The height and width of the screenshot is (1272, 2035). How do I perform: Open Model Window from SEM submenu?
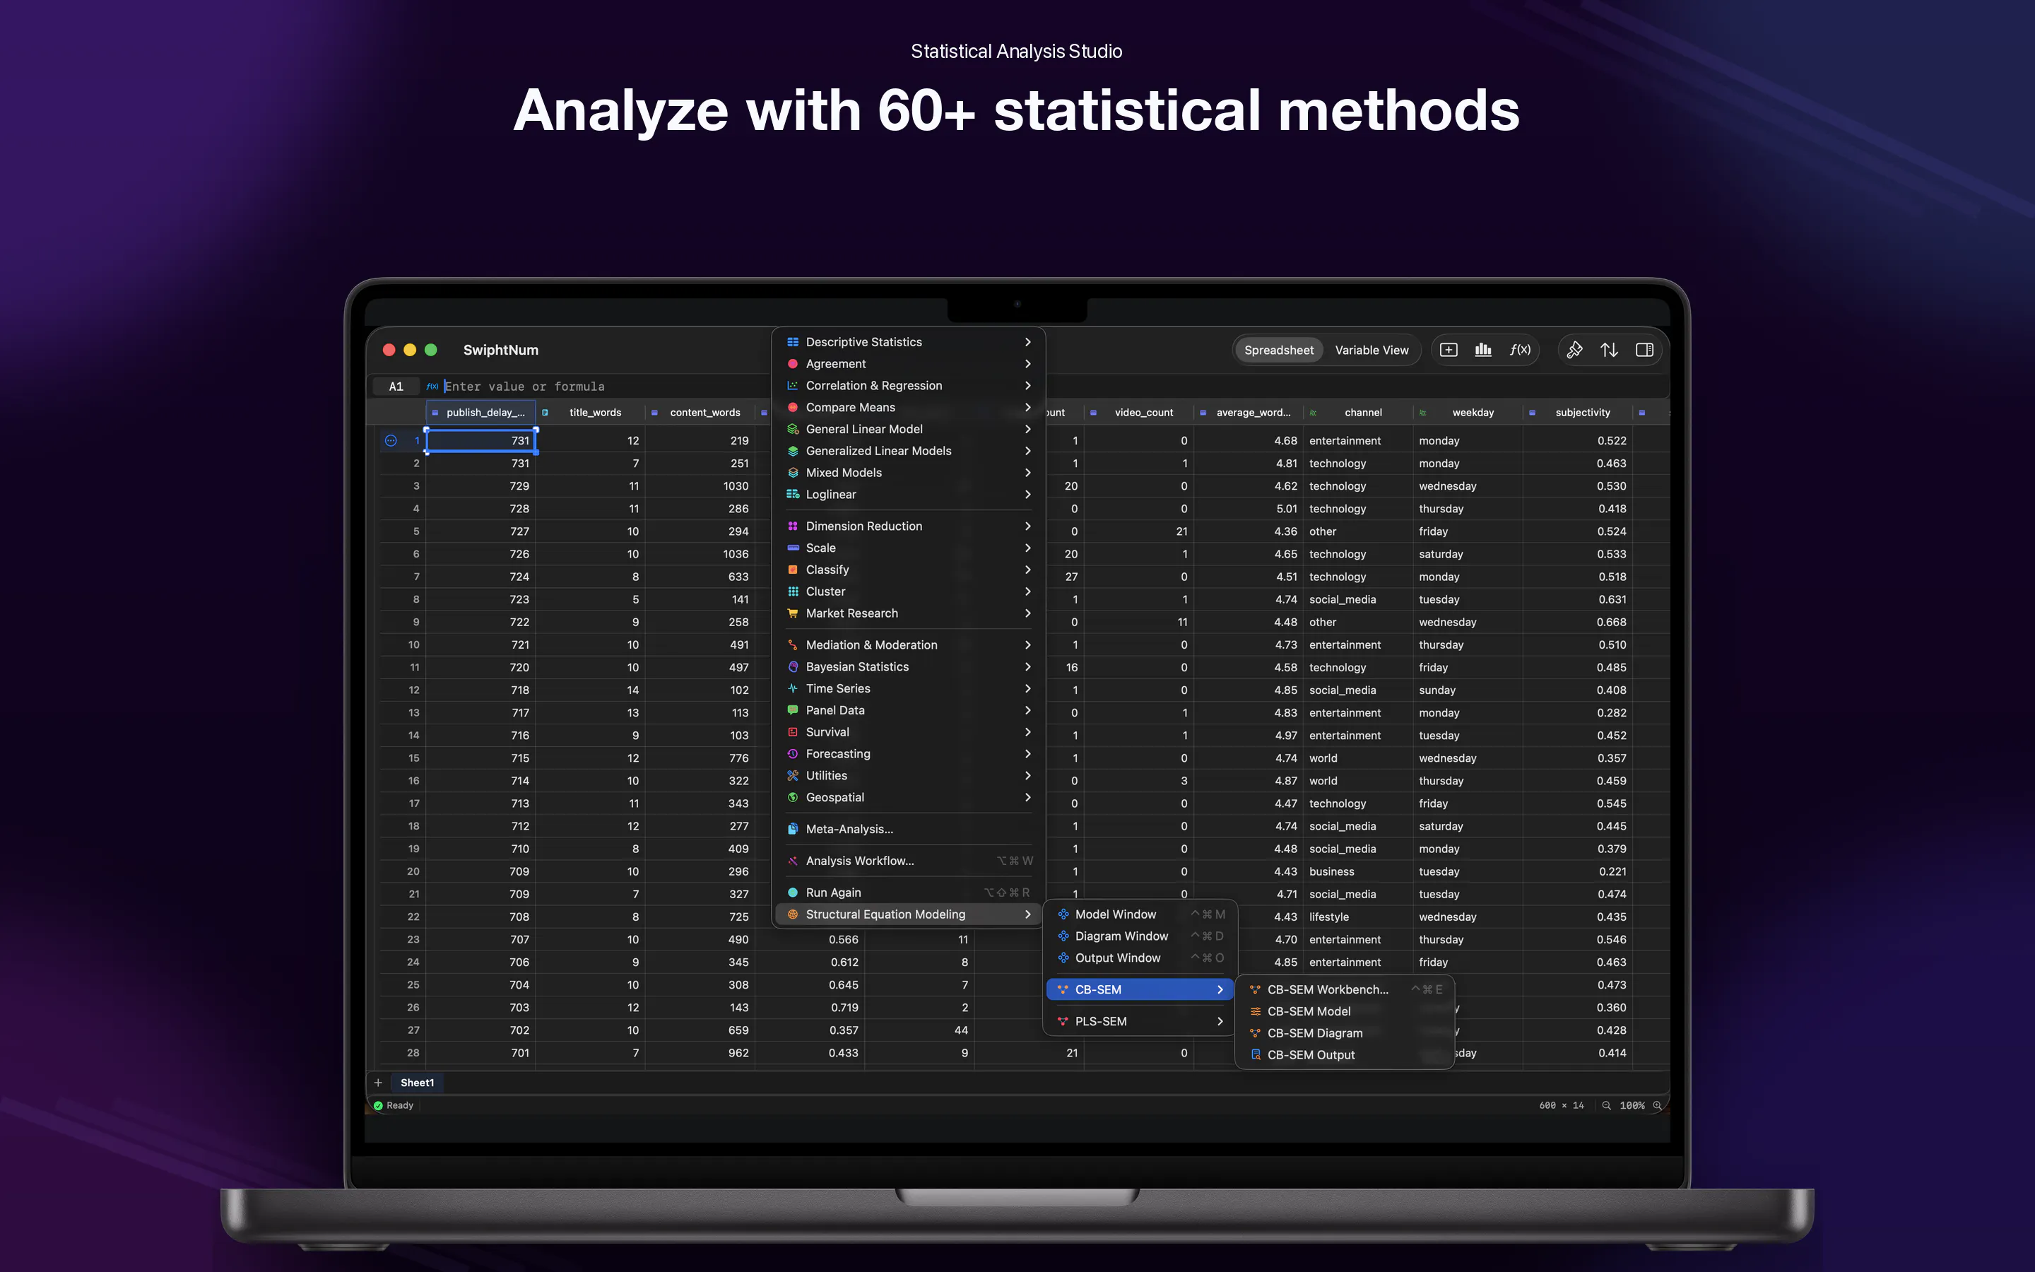[x=1140, y=914]
